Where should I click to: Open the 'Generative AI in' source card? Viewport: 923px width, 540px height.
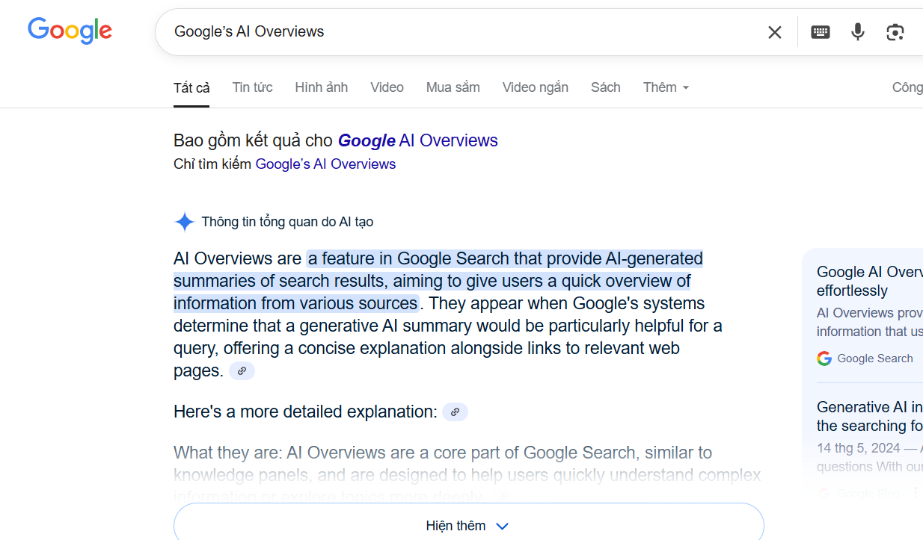tap(869, 416)
